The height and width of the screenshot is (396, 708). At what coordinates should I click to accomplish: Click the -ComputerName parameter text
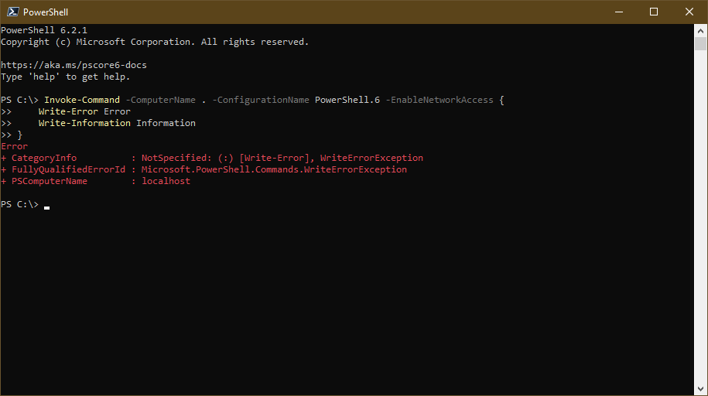(x=160, y=100)
